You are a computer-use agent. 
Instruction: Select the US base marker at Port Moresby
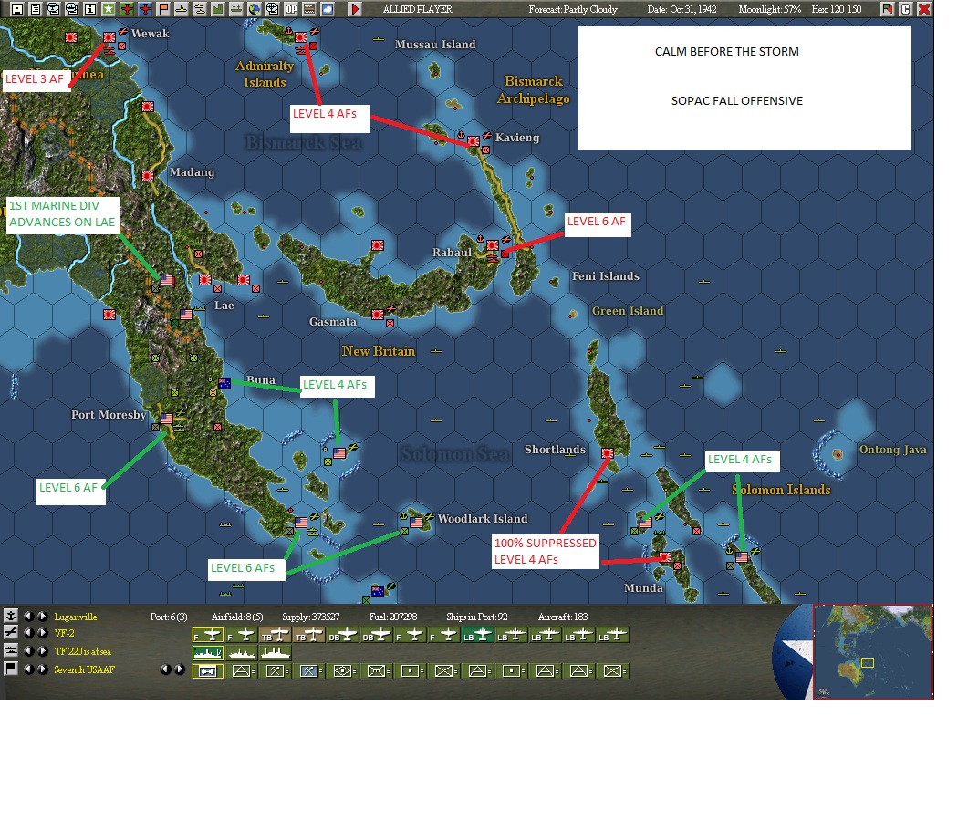pyautogui.click(x=167, y=419)
